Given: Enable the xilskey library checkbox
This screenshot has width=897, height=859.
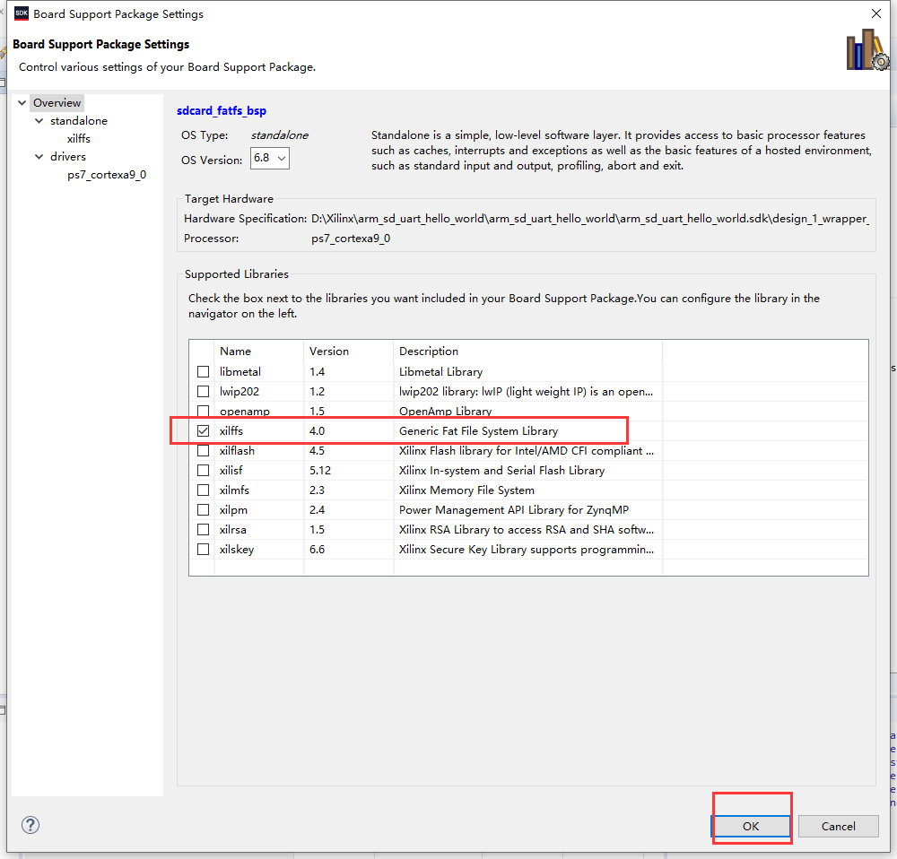Looking at the screenshot, I should coord(203,549).
